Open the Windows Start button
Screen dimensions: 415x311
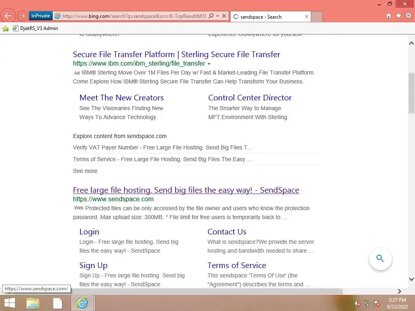[x=10, y=303]
